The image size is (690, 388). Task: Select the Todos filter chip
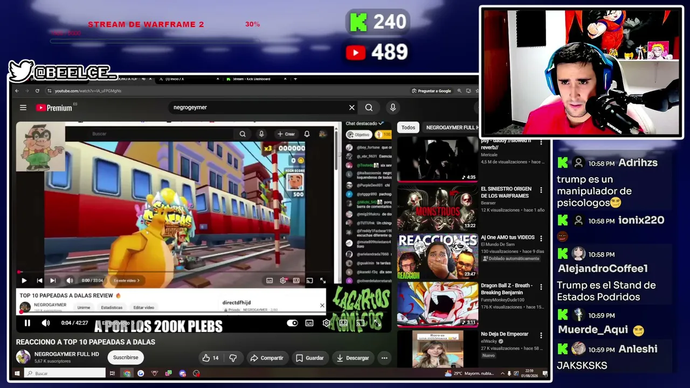(x=408, y=128)
